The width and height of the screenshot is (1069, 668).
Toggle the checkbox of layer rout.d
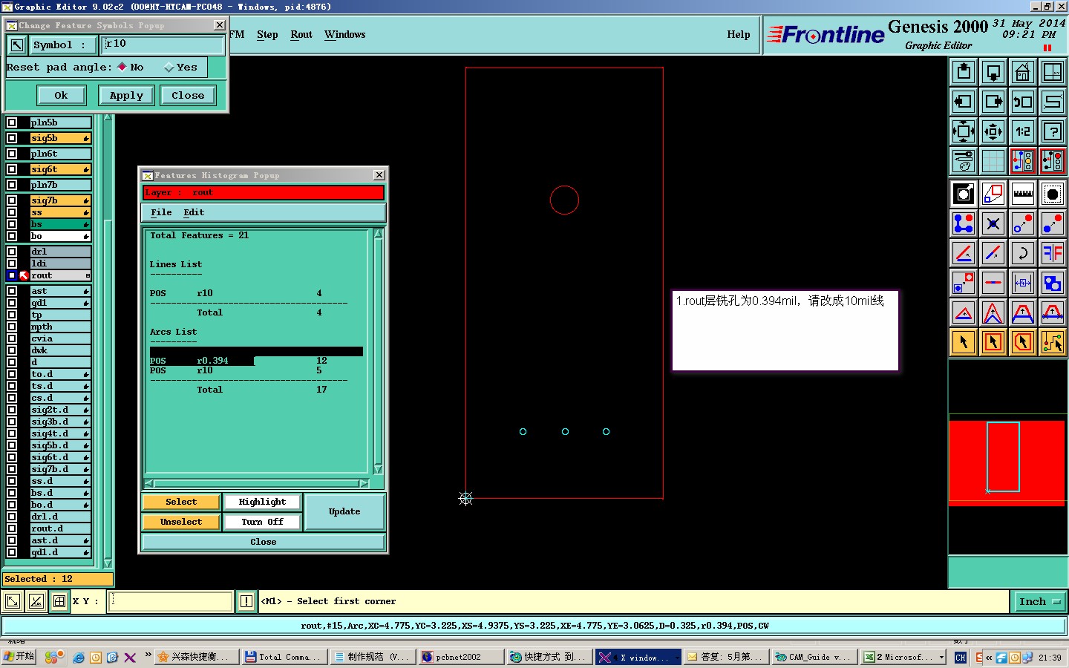pyautogui.click(x=12, y=528)
